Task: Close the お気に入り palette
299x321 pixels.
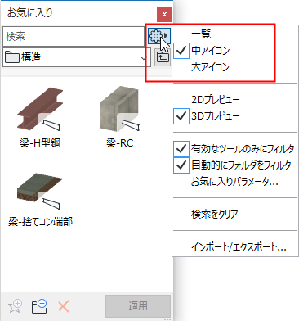Action: (x=164, y=14)
